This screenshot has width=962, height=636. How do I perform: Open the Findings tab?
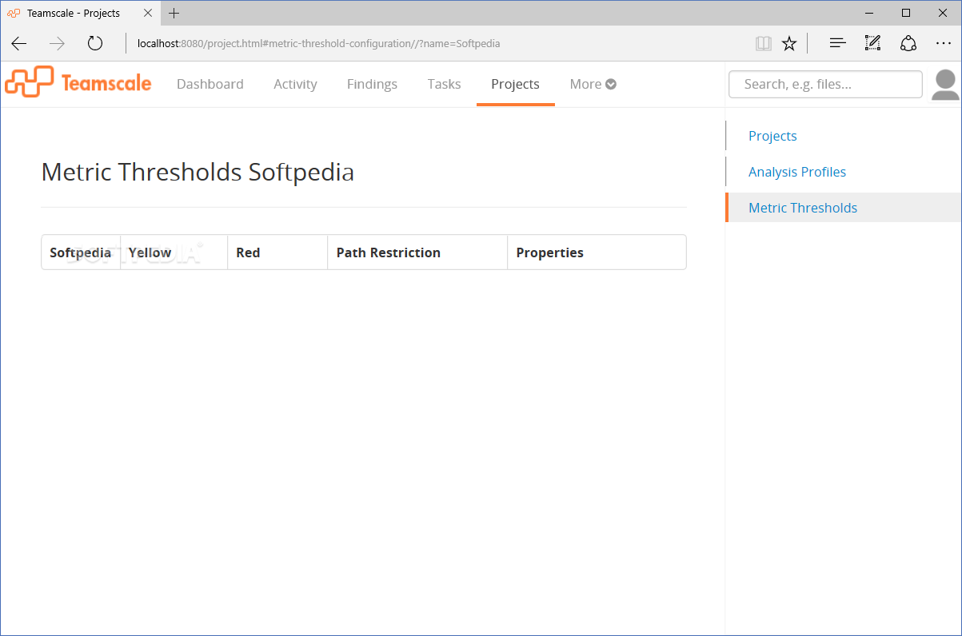(x=372, y=84)
